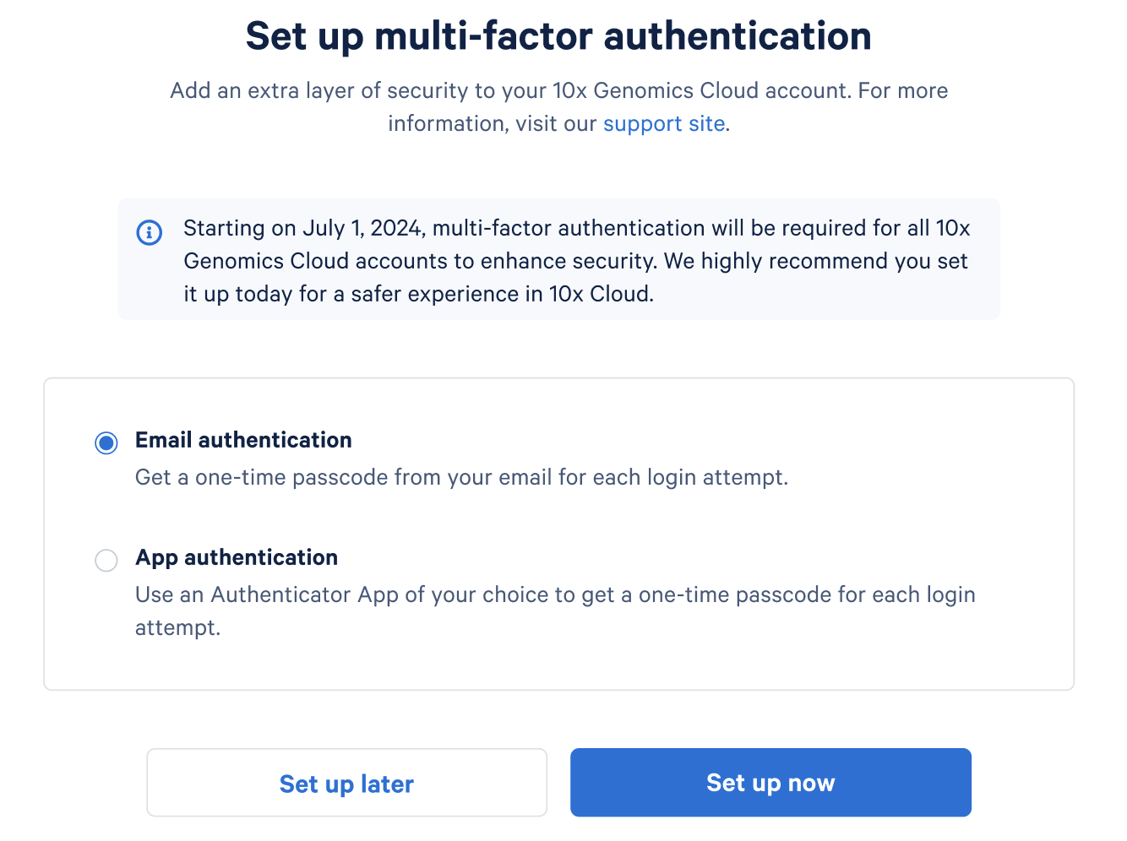Viewport: 1127px width, 841px height.
Task: Click the info icon in the notice banner
Action: point(150,232)
